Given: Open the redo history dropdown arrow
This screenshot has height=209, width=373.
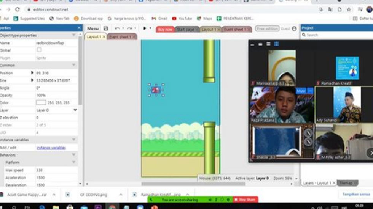Looking at the screenshot, I should (135, 28).
